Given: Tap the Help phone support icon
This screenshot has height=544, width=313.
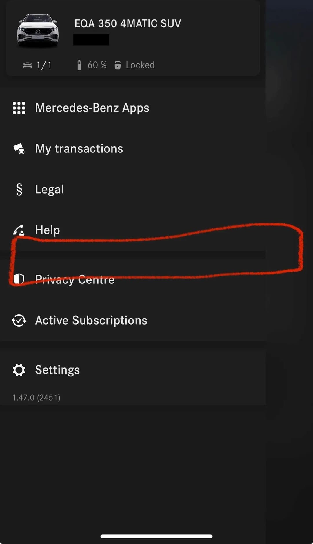Looking at the screenshot, I should (x=19, y=230).
